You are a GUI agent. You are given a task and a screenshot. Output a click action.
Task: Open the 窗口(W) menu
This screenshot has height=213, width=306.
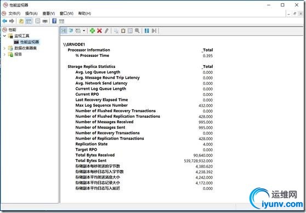(66, 13)
